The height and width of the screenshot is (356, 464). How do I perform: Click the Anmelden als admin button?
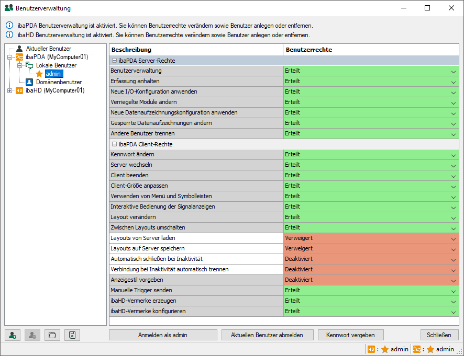[x=162, y=335]
